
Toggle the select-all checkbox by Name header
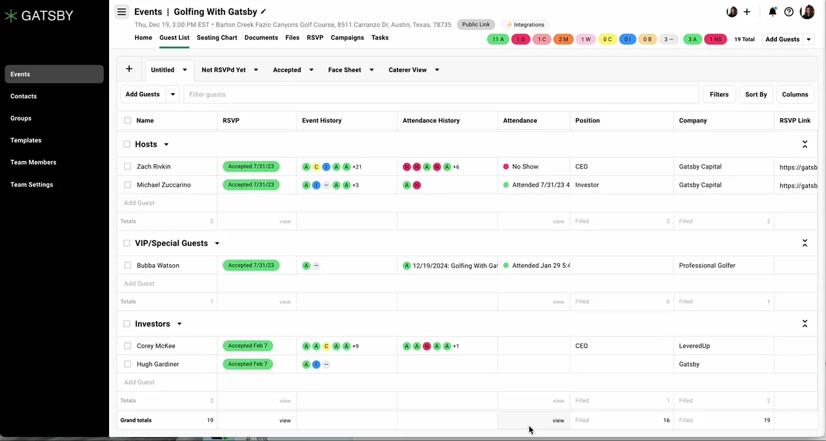[127, 120]
